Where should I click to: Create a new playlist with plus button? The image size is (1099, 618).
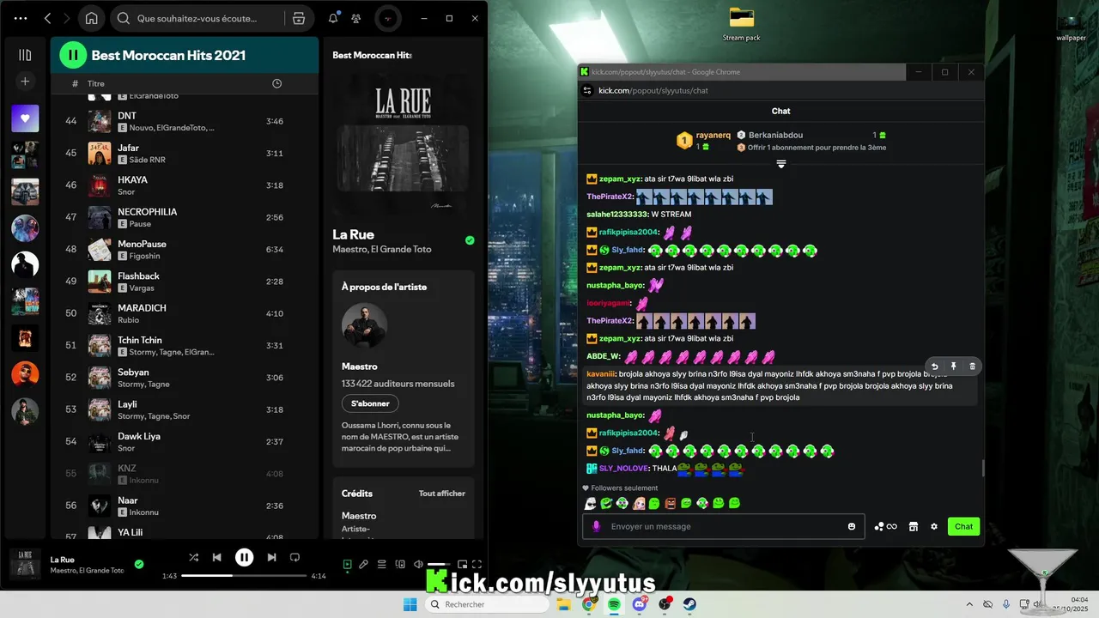click(x=25, y=82)
